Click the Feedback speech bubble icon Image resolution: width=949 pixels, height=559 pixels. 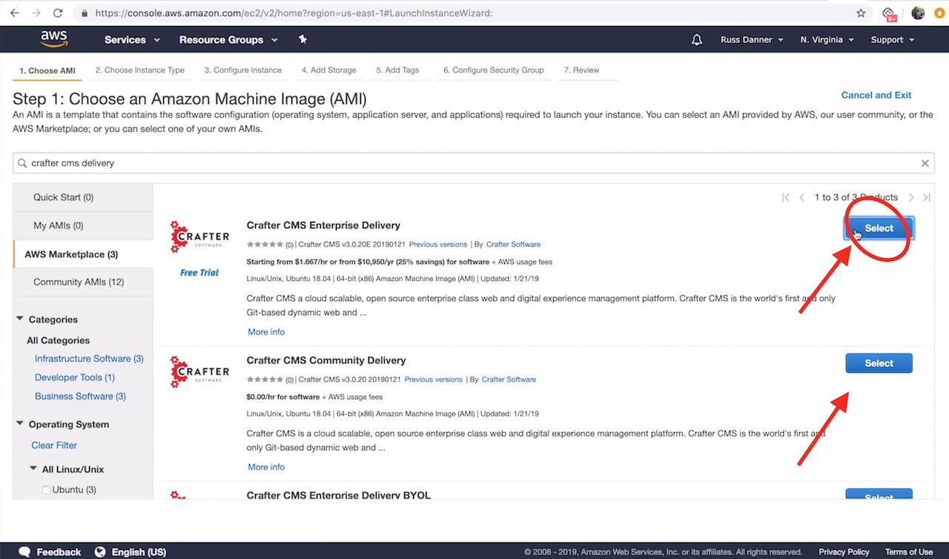coord(24,552)
